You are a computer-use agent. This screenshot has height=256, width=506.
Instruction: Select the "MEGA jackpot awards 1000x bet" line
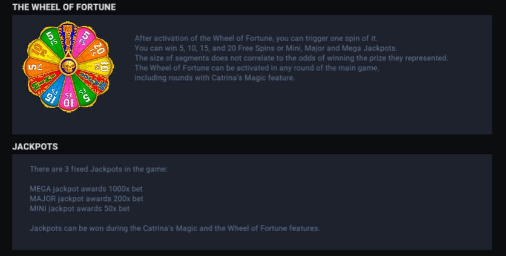pyautogui.click(x=86, y=189)
